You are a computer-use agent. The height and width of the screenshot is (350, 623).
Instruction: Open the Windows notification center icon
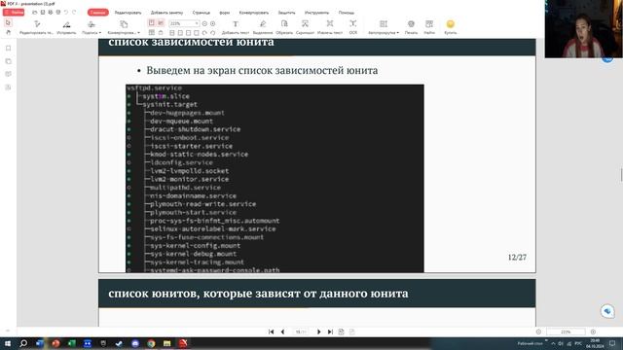[x=612, y=343]
